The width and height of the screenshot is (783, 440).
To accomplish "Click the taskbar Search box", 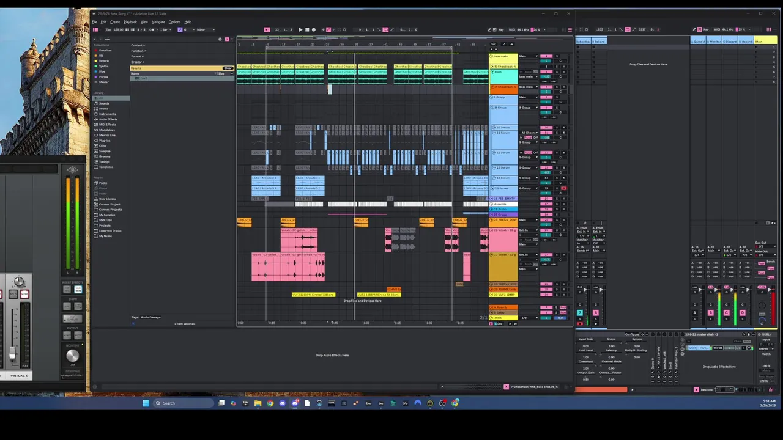I will (184, 403).
